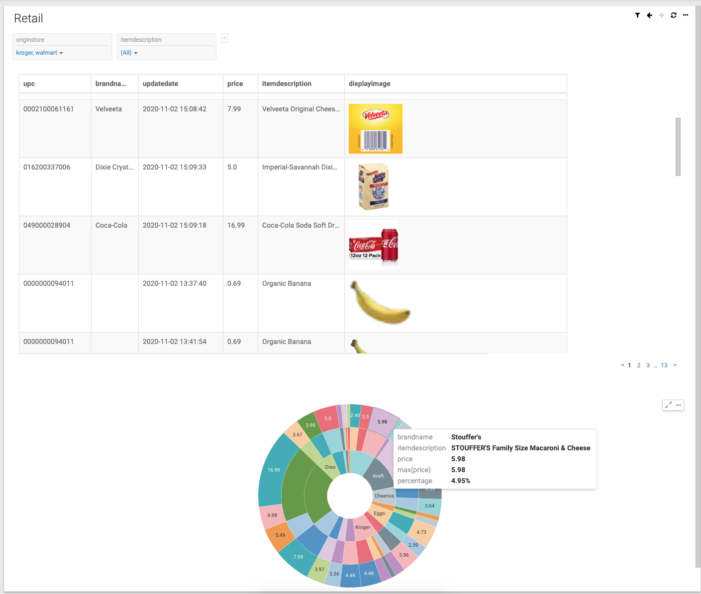Select the Kraft segment in sunburst chart
Image resolution: width=701 pixels, height=594 pixels.
[379, 476]
